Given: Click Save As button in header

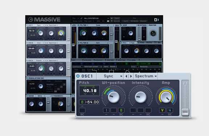Looking at the screenshot, I should 117,21.
